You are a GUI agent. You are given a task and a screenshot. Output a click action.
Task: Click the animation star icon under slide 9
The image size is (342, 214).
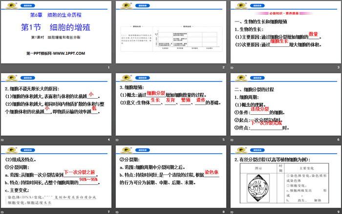point(232,212)
